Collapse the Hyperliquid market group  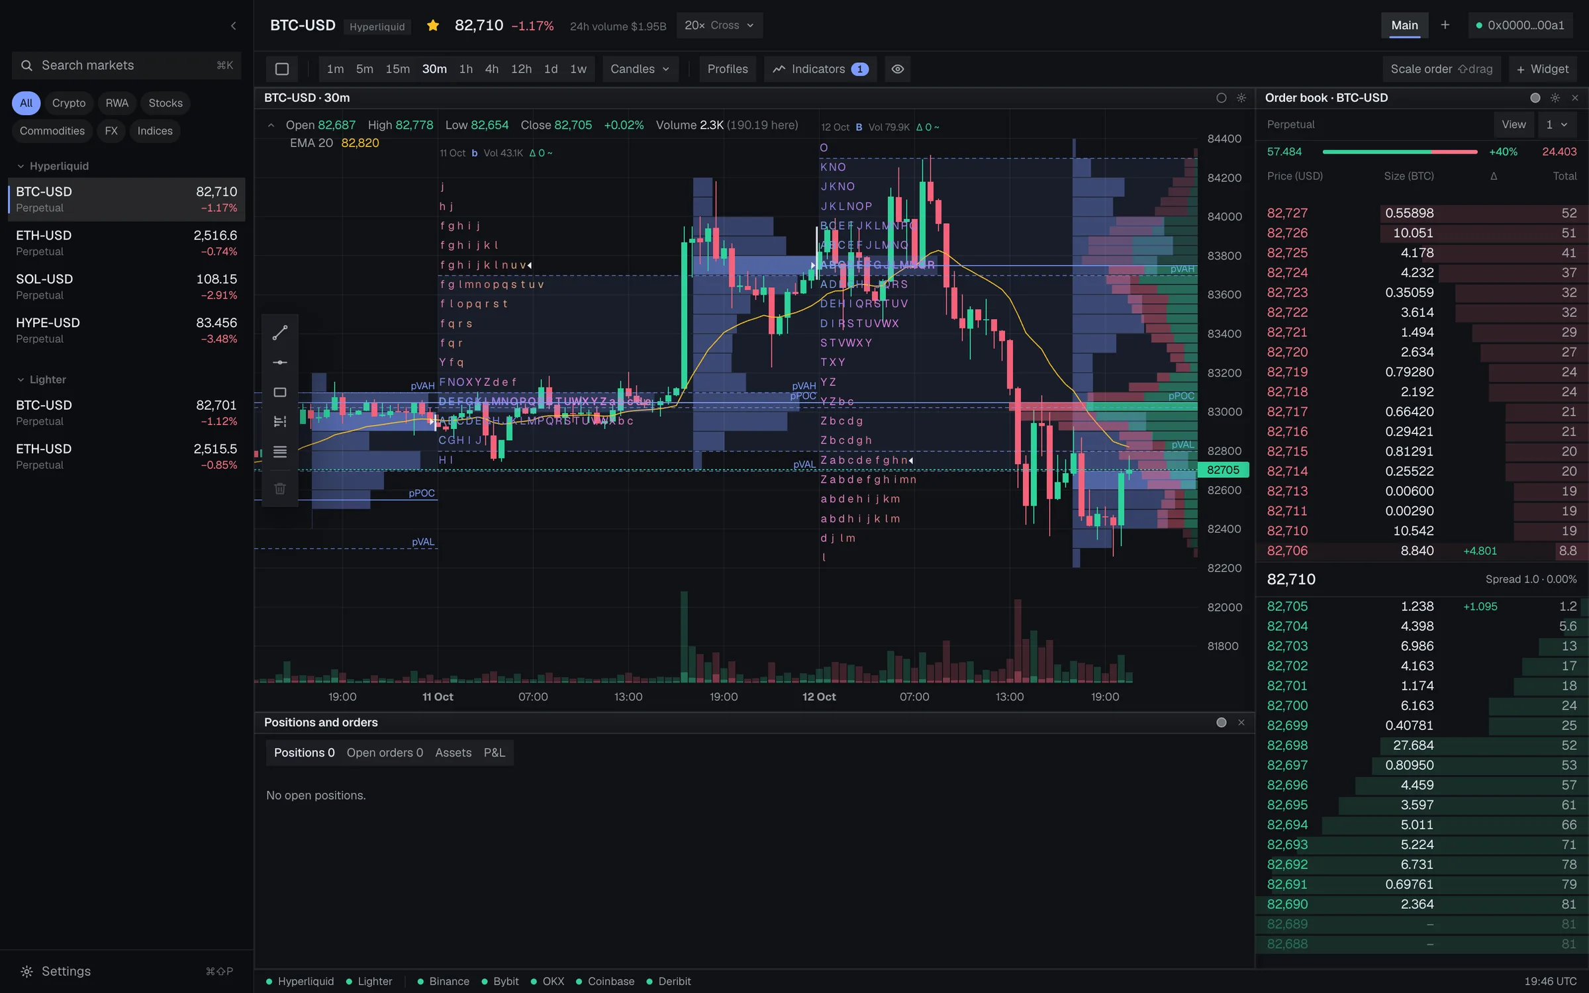tap(21, 166)
